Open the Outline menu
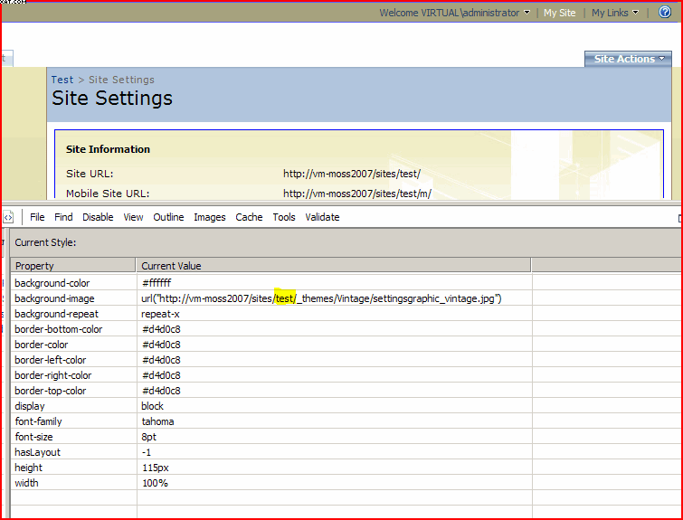 [168, 217]
